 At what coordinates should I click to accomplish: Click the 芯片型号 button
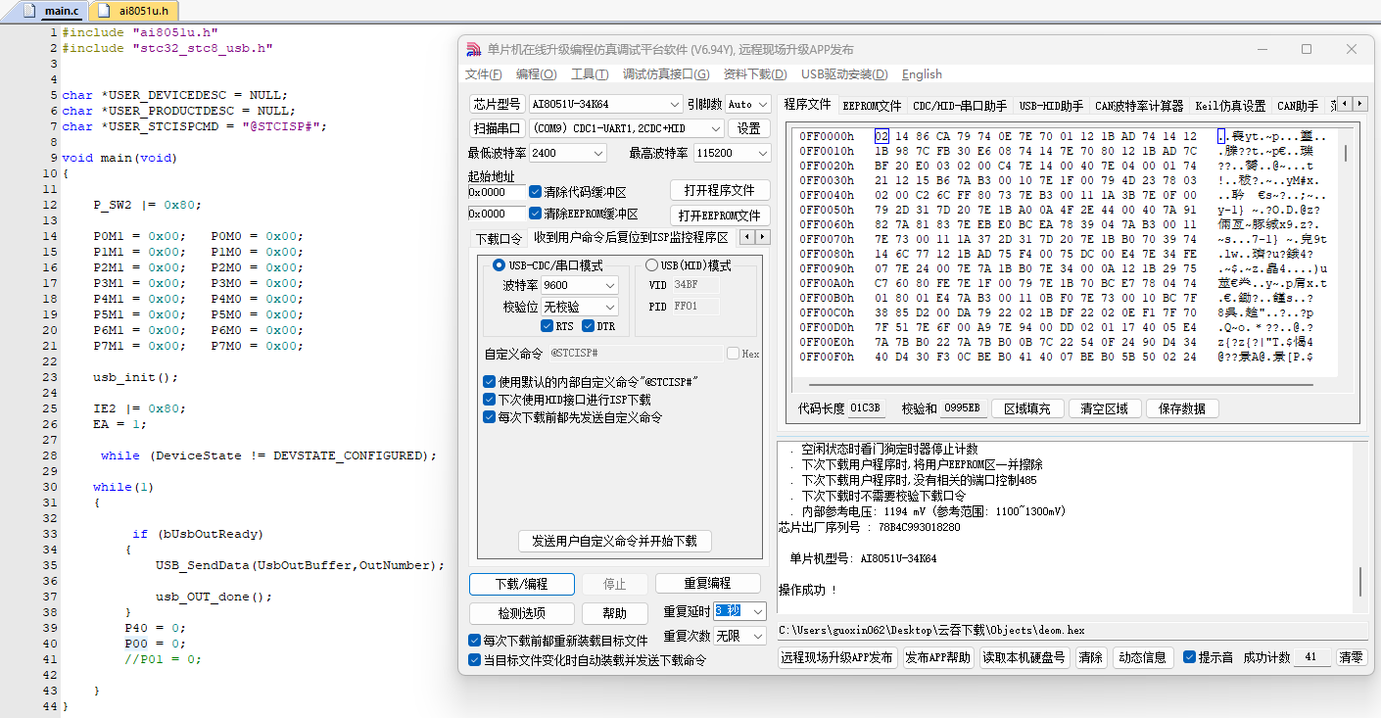[x=497, y=104]
